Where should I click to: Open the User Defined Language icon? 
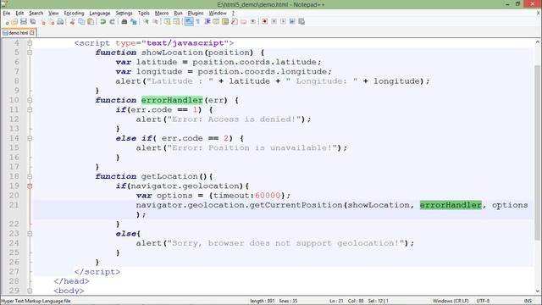[216, 22]
